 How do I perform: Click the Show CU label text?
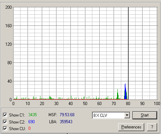[17, 129]
